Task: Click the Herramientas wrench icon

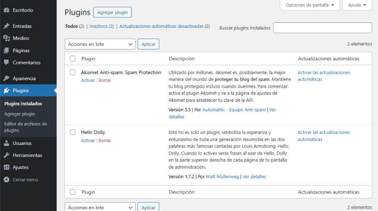Action: pyautogui.click(x=6, y=155)
